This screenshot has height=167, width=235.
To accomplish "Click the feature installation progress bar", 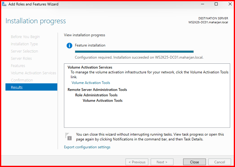I will (134, 52).
